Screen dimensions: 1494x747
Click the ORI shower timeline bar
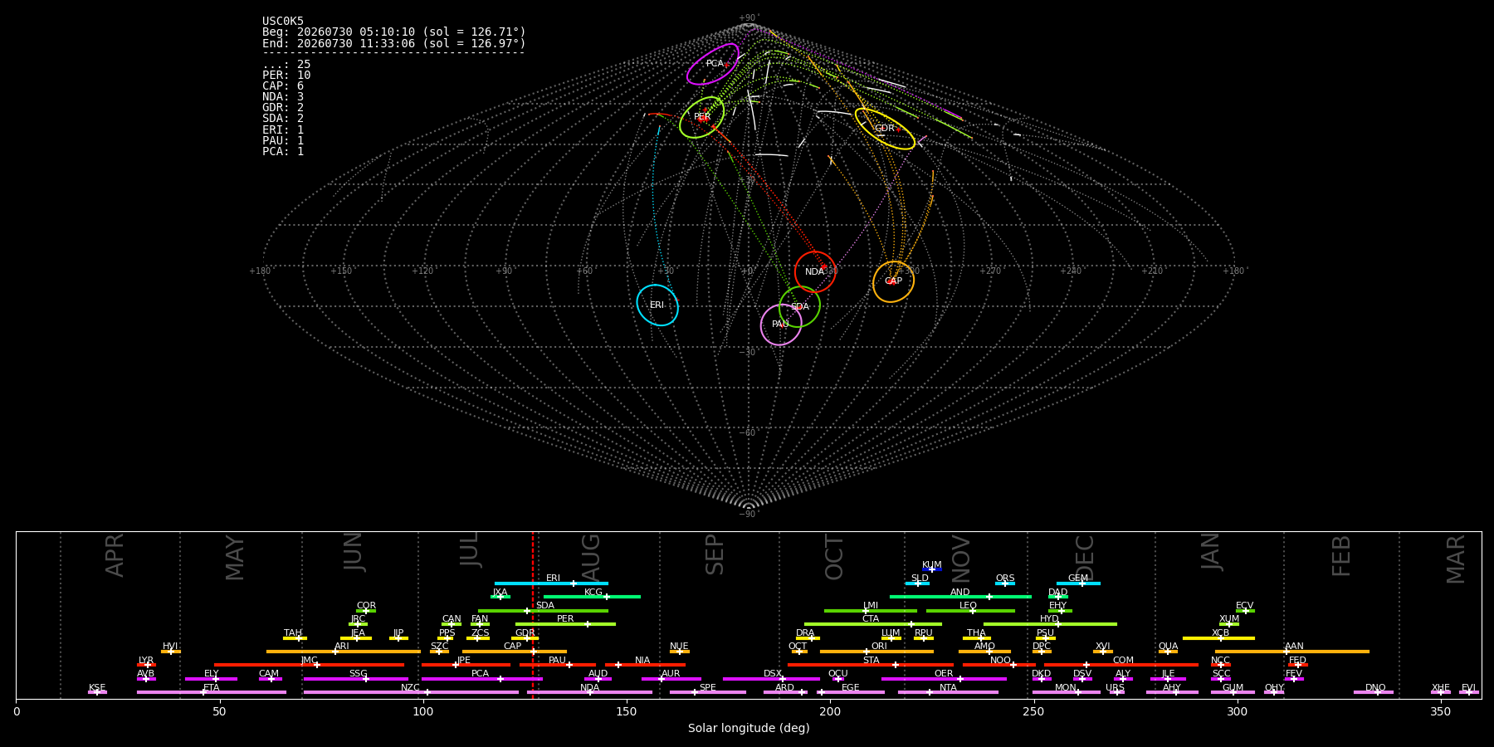876,652
